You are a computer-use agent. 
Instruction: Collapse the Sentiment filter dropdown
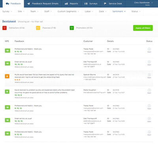click(119, 12)
